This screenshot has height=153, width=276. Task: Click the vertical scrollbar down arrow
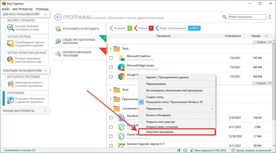(x=274, y=146)
